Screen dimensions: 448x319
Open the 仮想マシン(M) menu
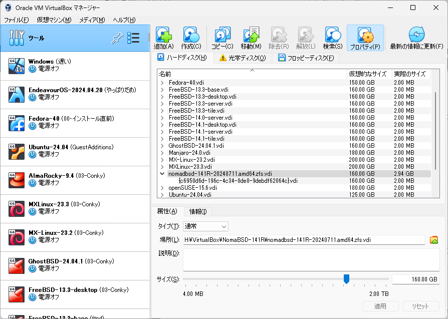(54, 20)
